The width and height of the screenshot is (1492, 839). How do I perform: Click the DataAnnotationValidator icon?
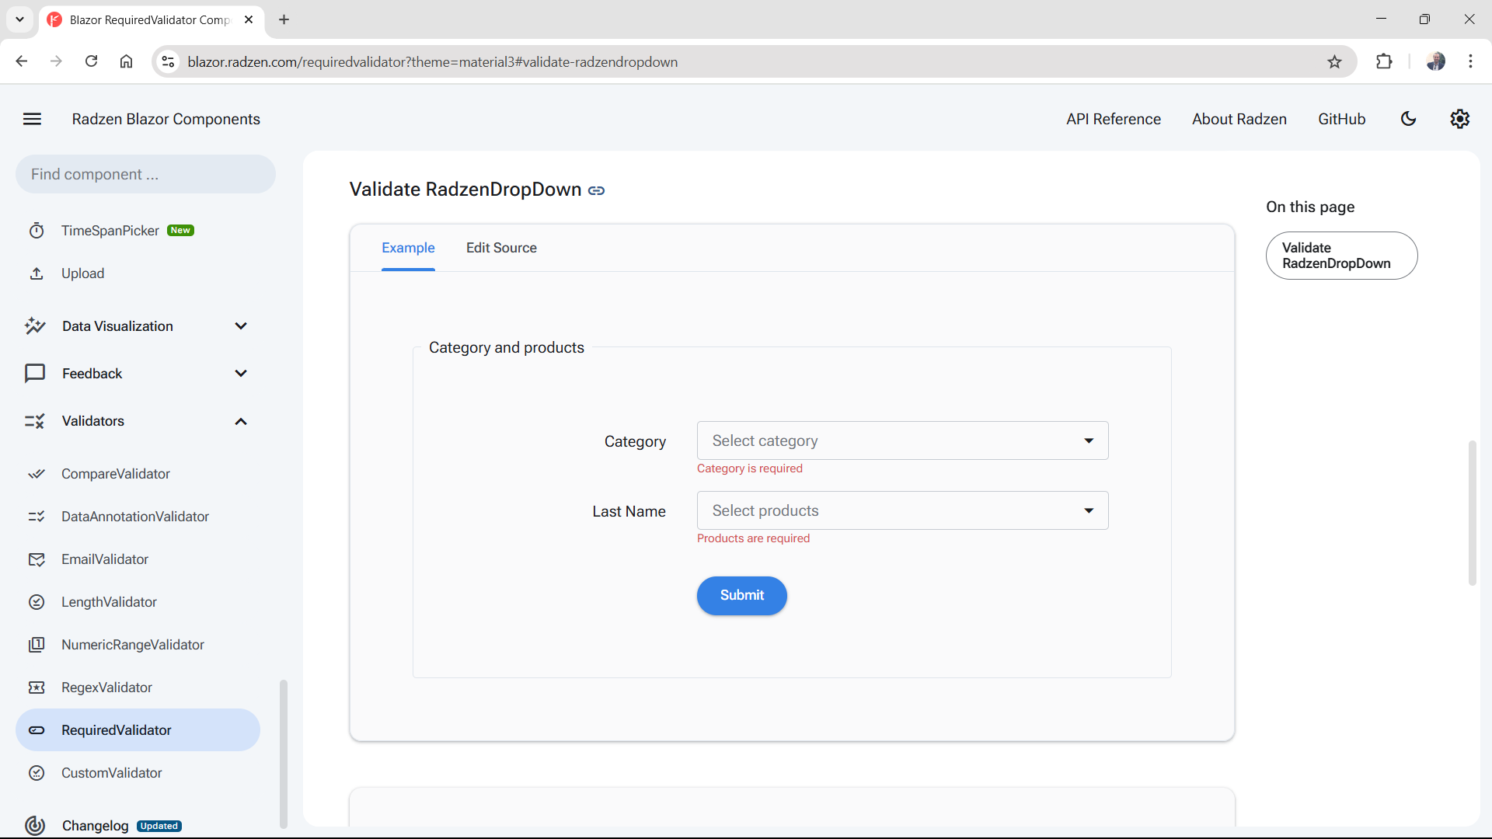click(37, 517)
